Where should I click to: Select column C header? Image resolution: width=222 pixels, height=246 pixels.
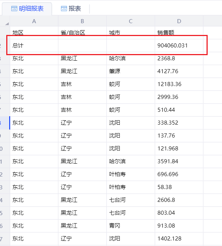pyautogui.click(x=130, y=21)
